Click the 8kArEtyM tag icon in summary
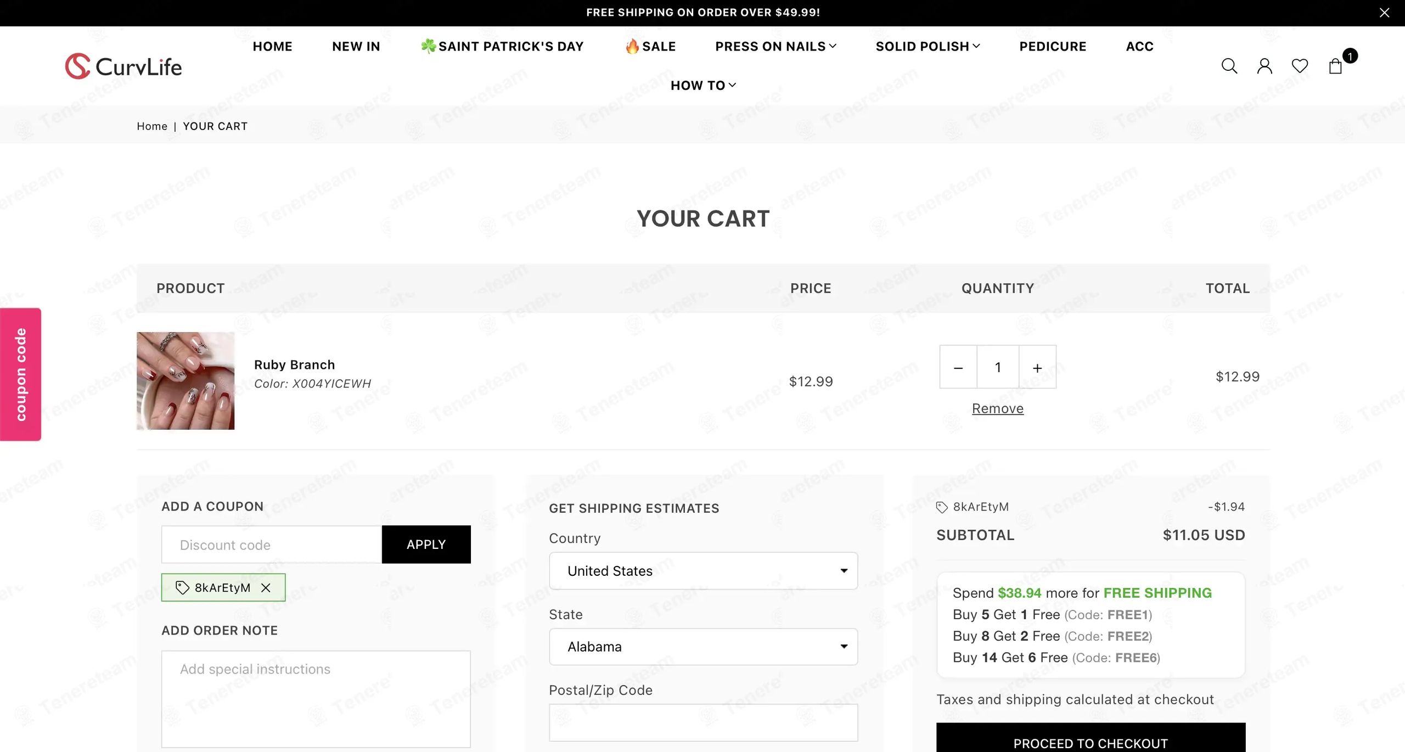1405x752 pixels. click(x=942, y=507)
